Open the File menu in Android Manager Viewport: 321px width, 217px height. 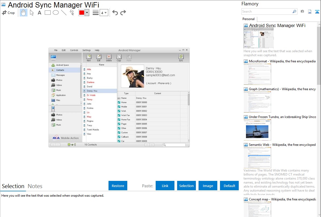tap(56, 50)
